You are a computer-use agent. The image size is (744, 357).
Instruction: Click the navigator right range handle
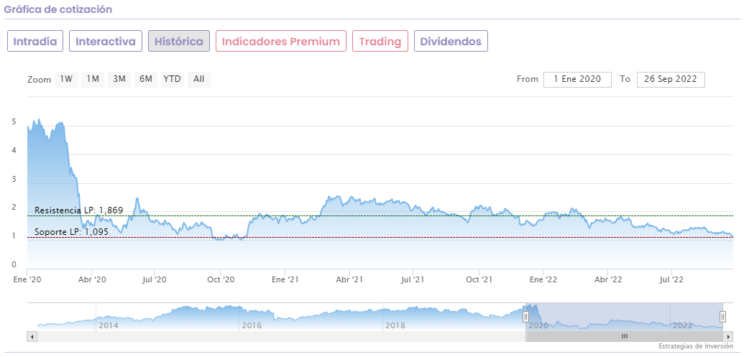point(723,317)
